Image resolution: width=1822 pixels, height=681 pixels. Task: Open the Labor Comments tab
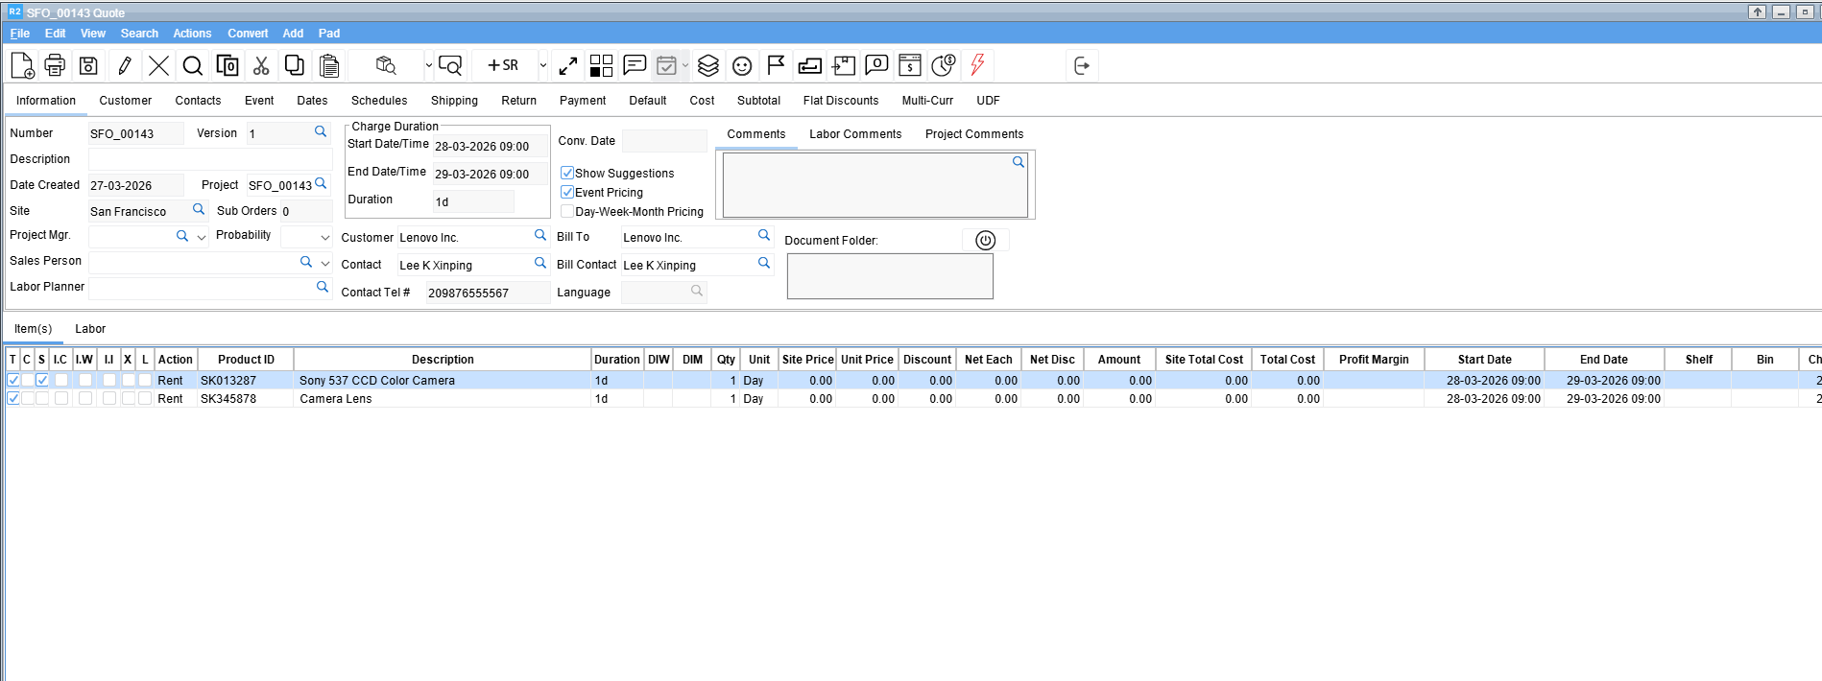[854, 134]
